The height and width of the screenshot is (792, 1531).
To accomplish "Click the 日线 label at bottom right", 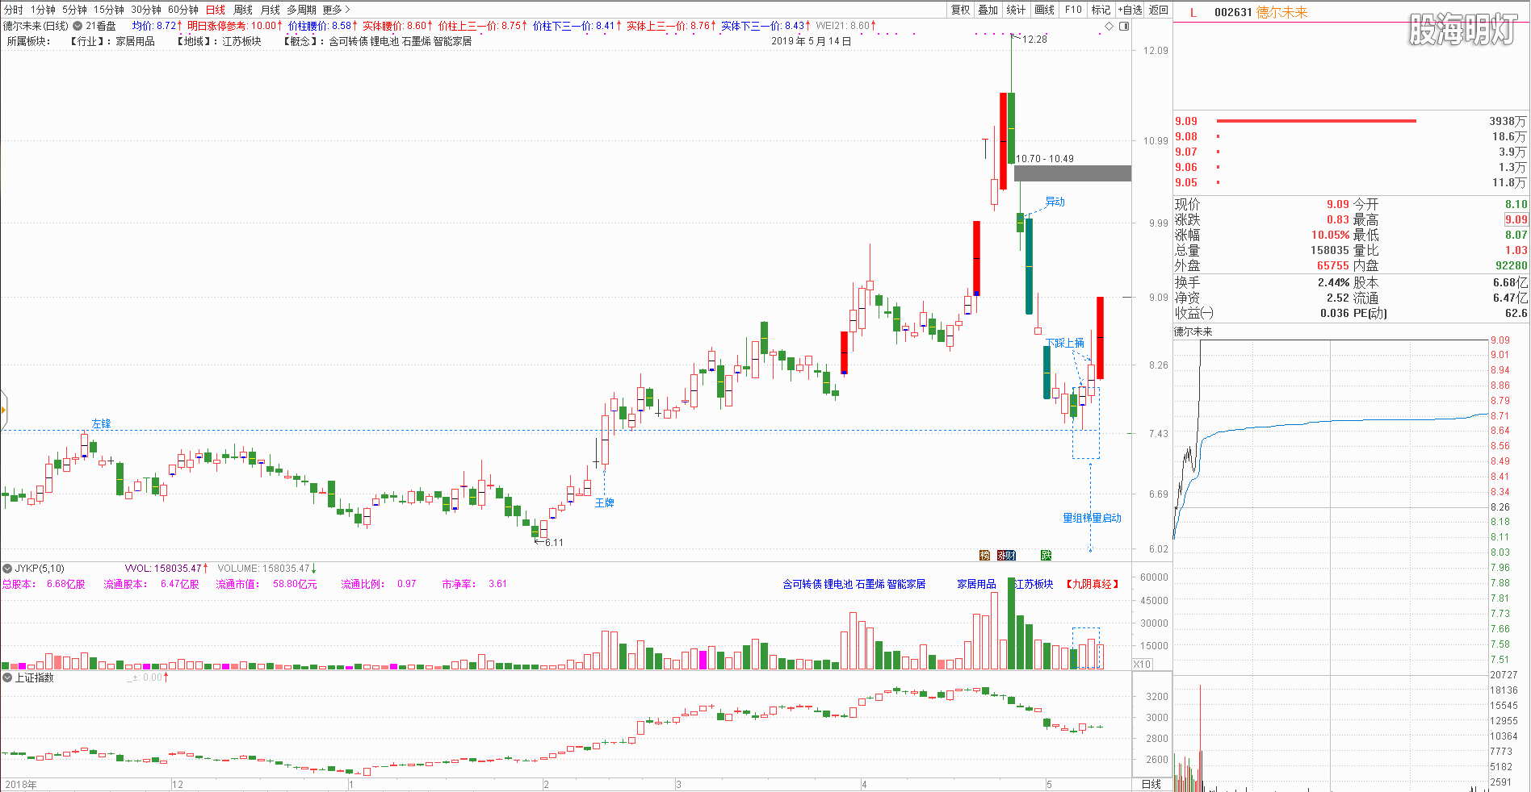I will point(1151,784).
